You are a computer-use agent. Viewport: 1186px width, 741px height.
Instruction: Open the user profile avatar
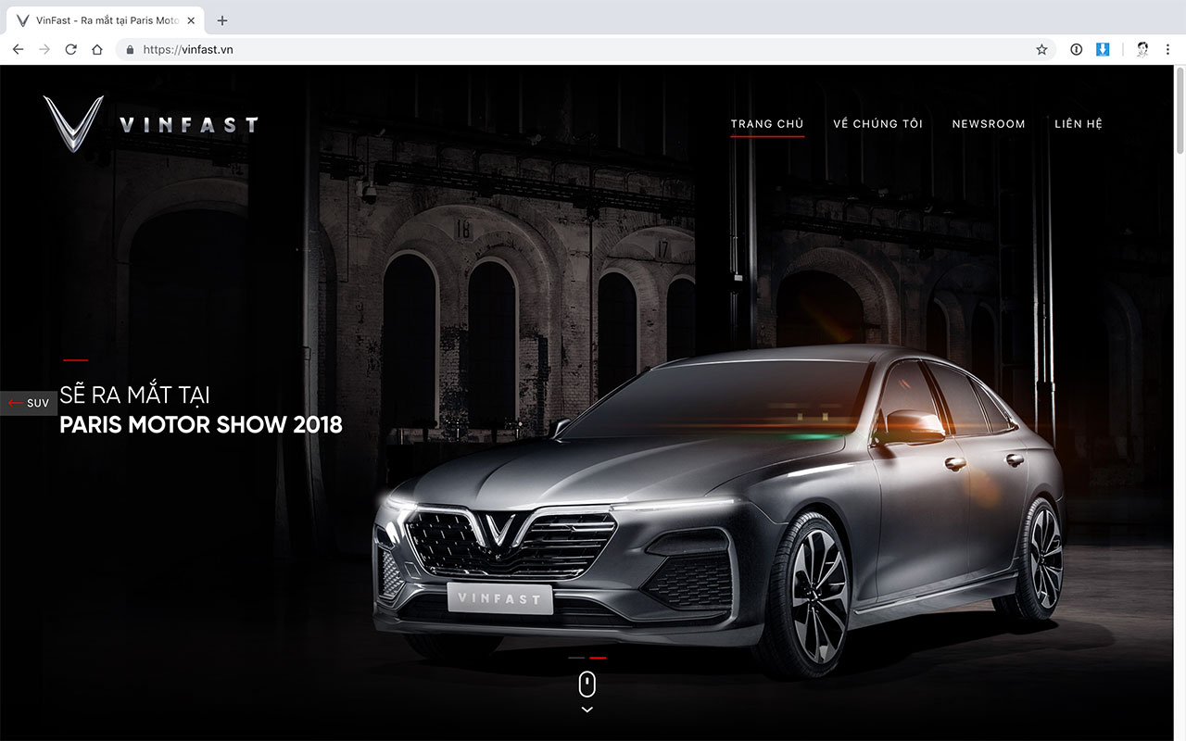(1142, 50)
